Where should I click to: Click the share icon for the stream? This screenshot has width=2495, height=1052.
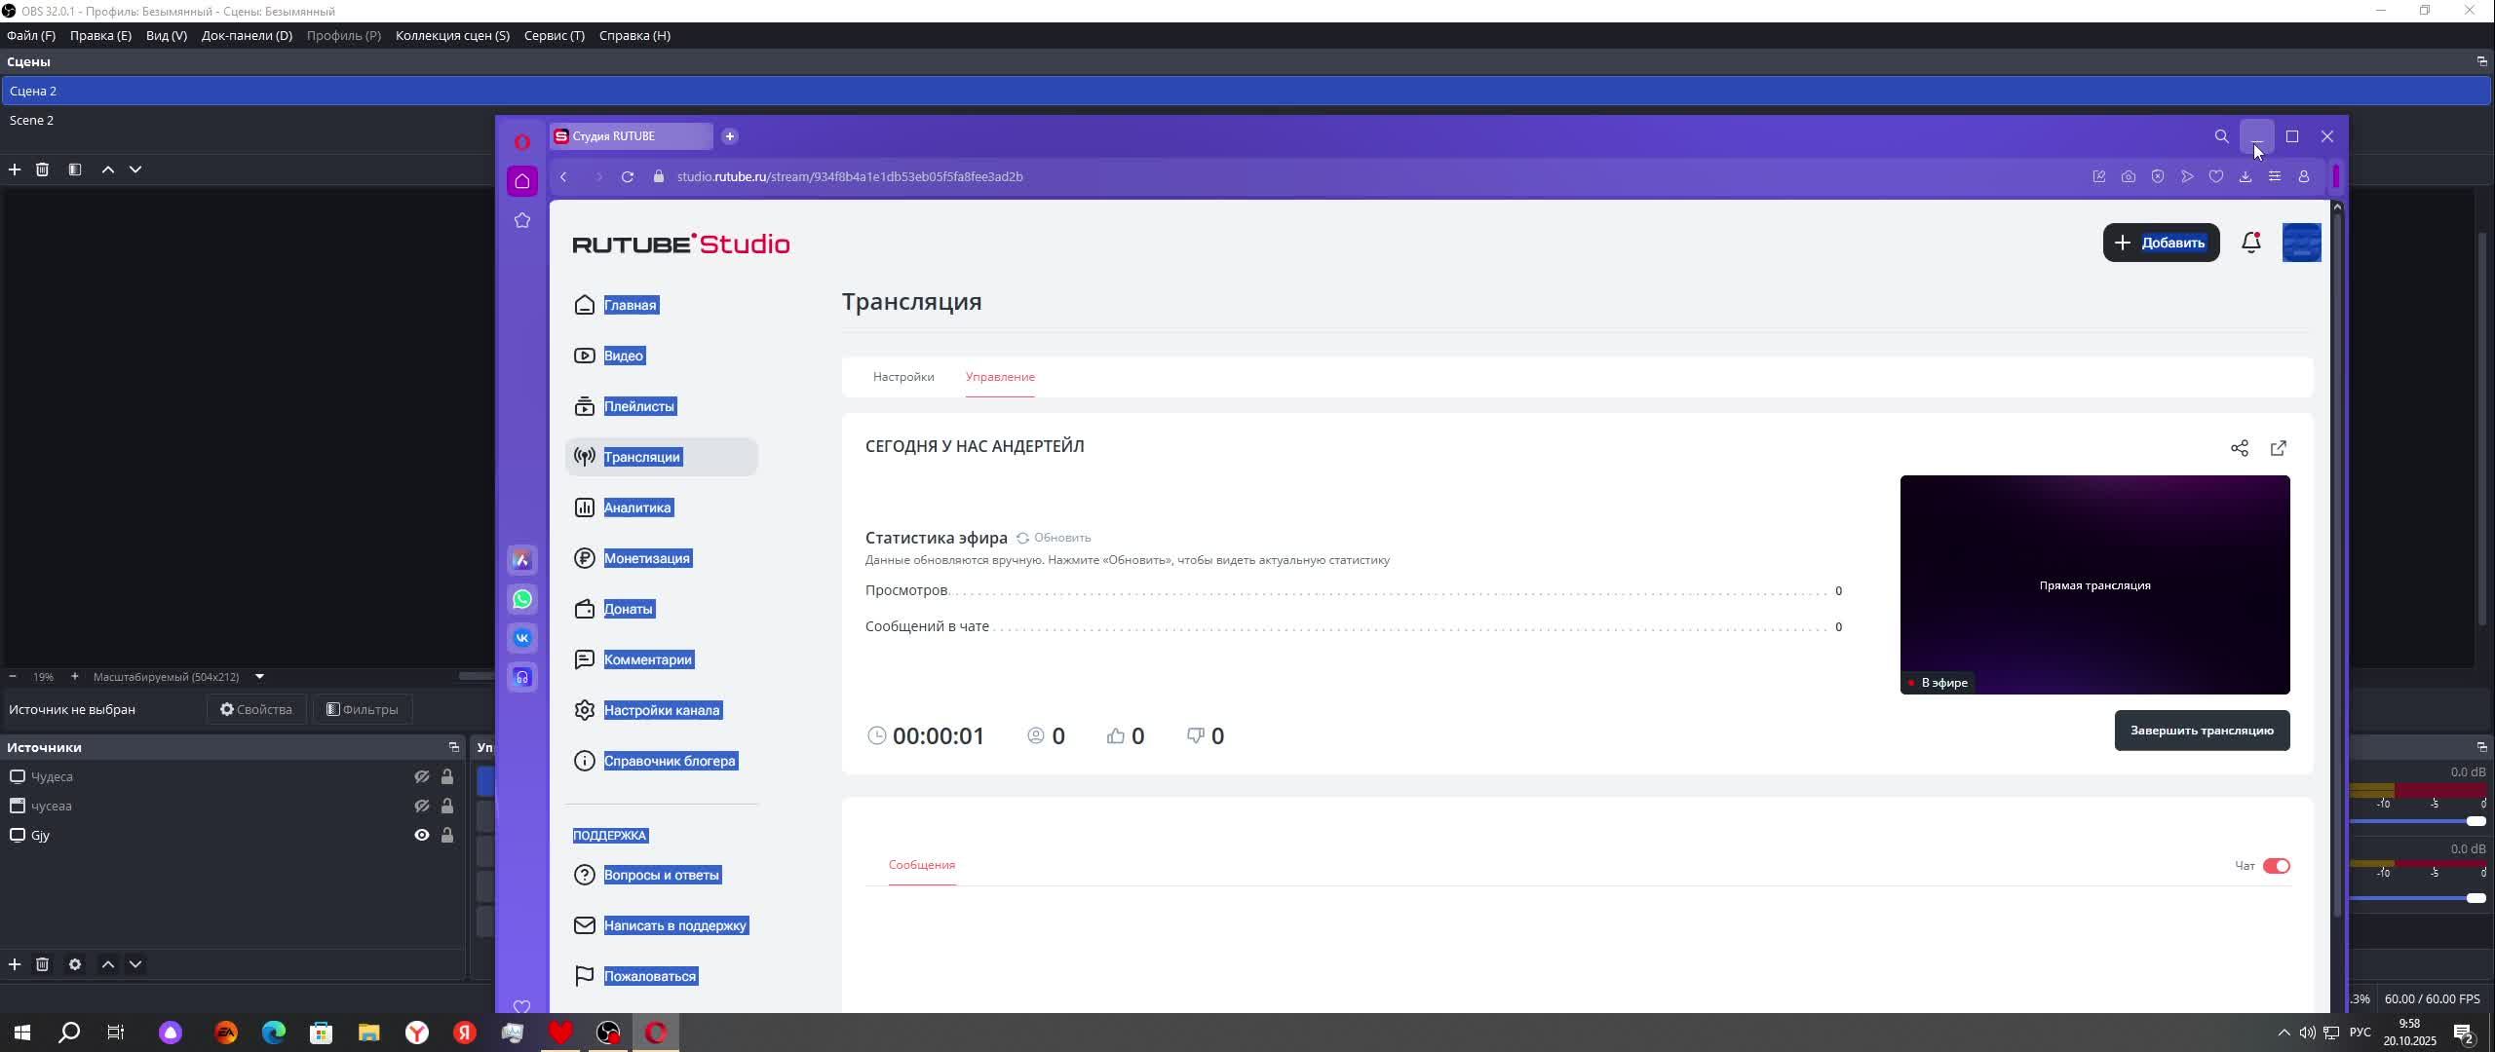pyautogui.click(x=2239, y=448)
